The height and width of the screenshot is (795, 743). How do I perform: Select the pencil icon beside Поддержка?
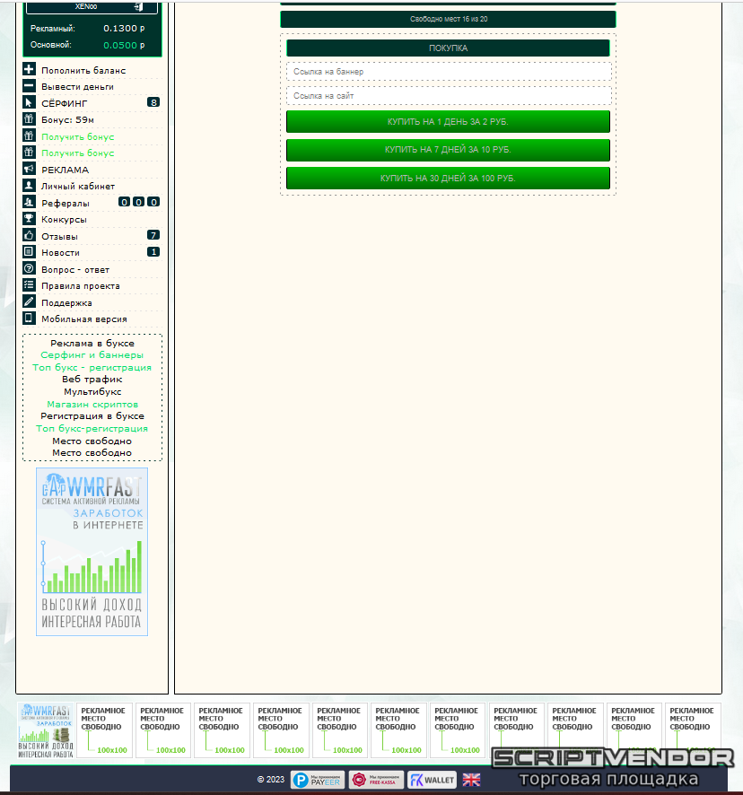point(29,302)
